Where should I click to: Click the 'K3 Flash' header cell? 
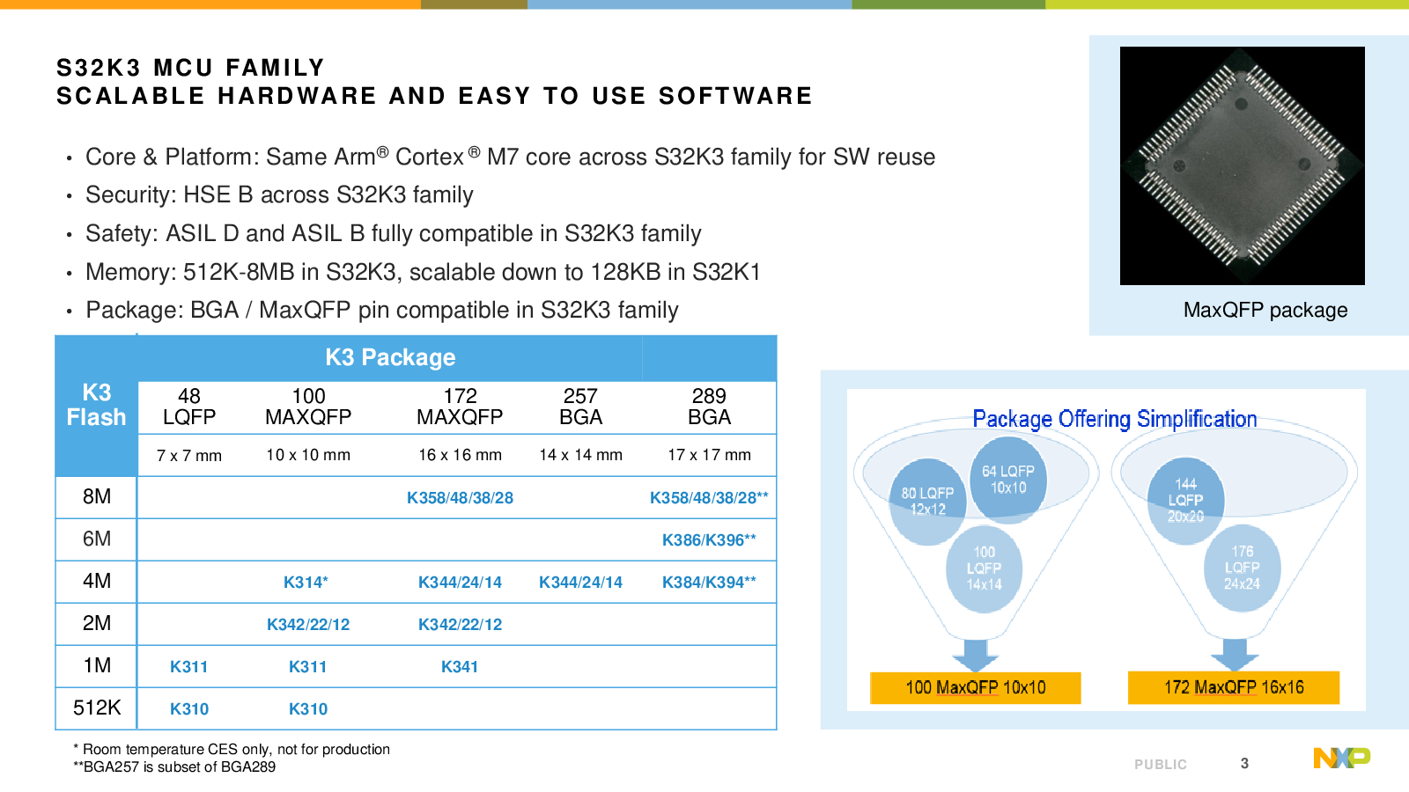point(96,405)
